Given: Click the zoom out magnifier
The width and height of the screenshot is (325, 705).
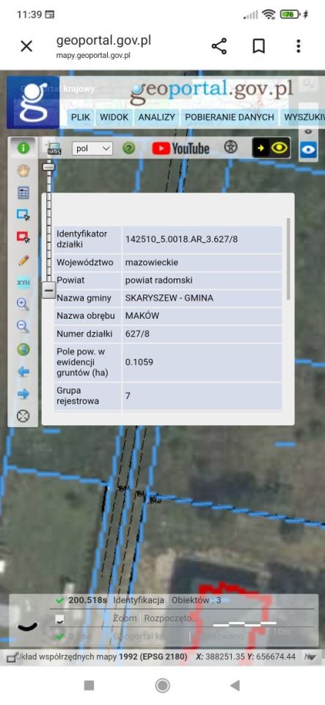Looking at the screenshot, I should tap(23, 327).
